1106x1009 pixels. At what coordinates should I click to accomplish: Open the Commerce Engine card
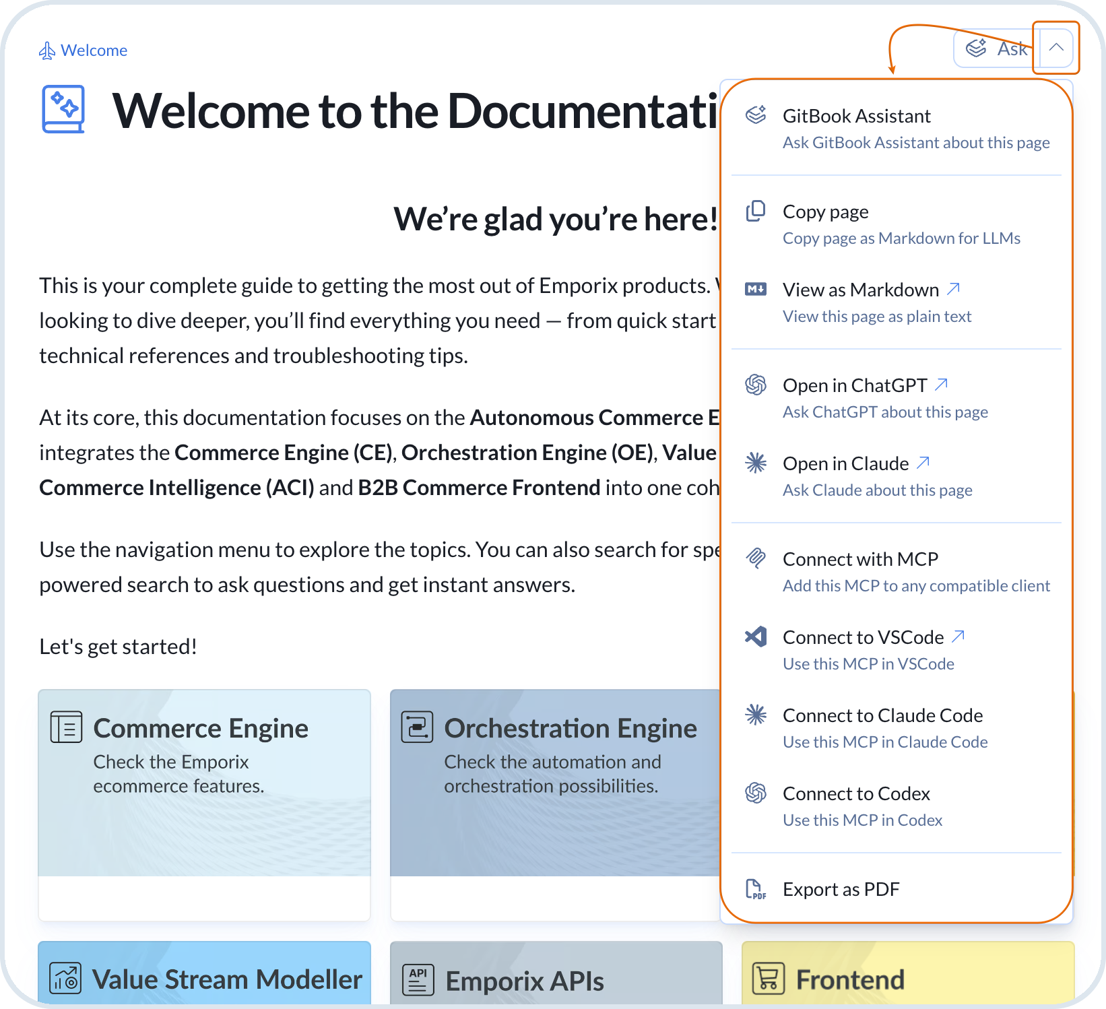[x=205, y=805]
